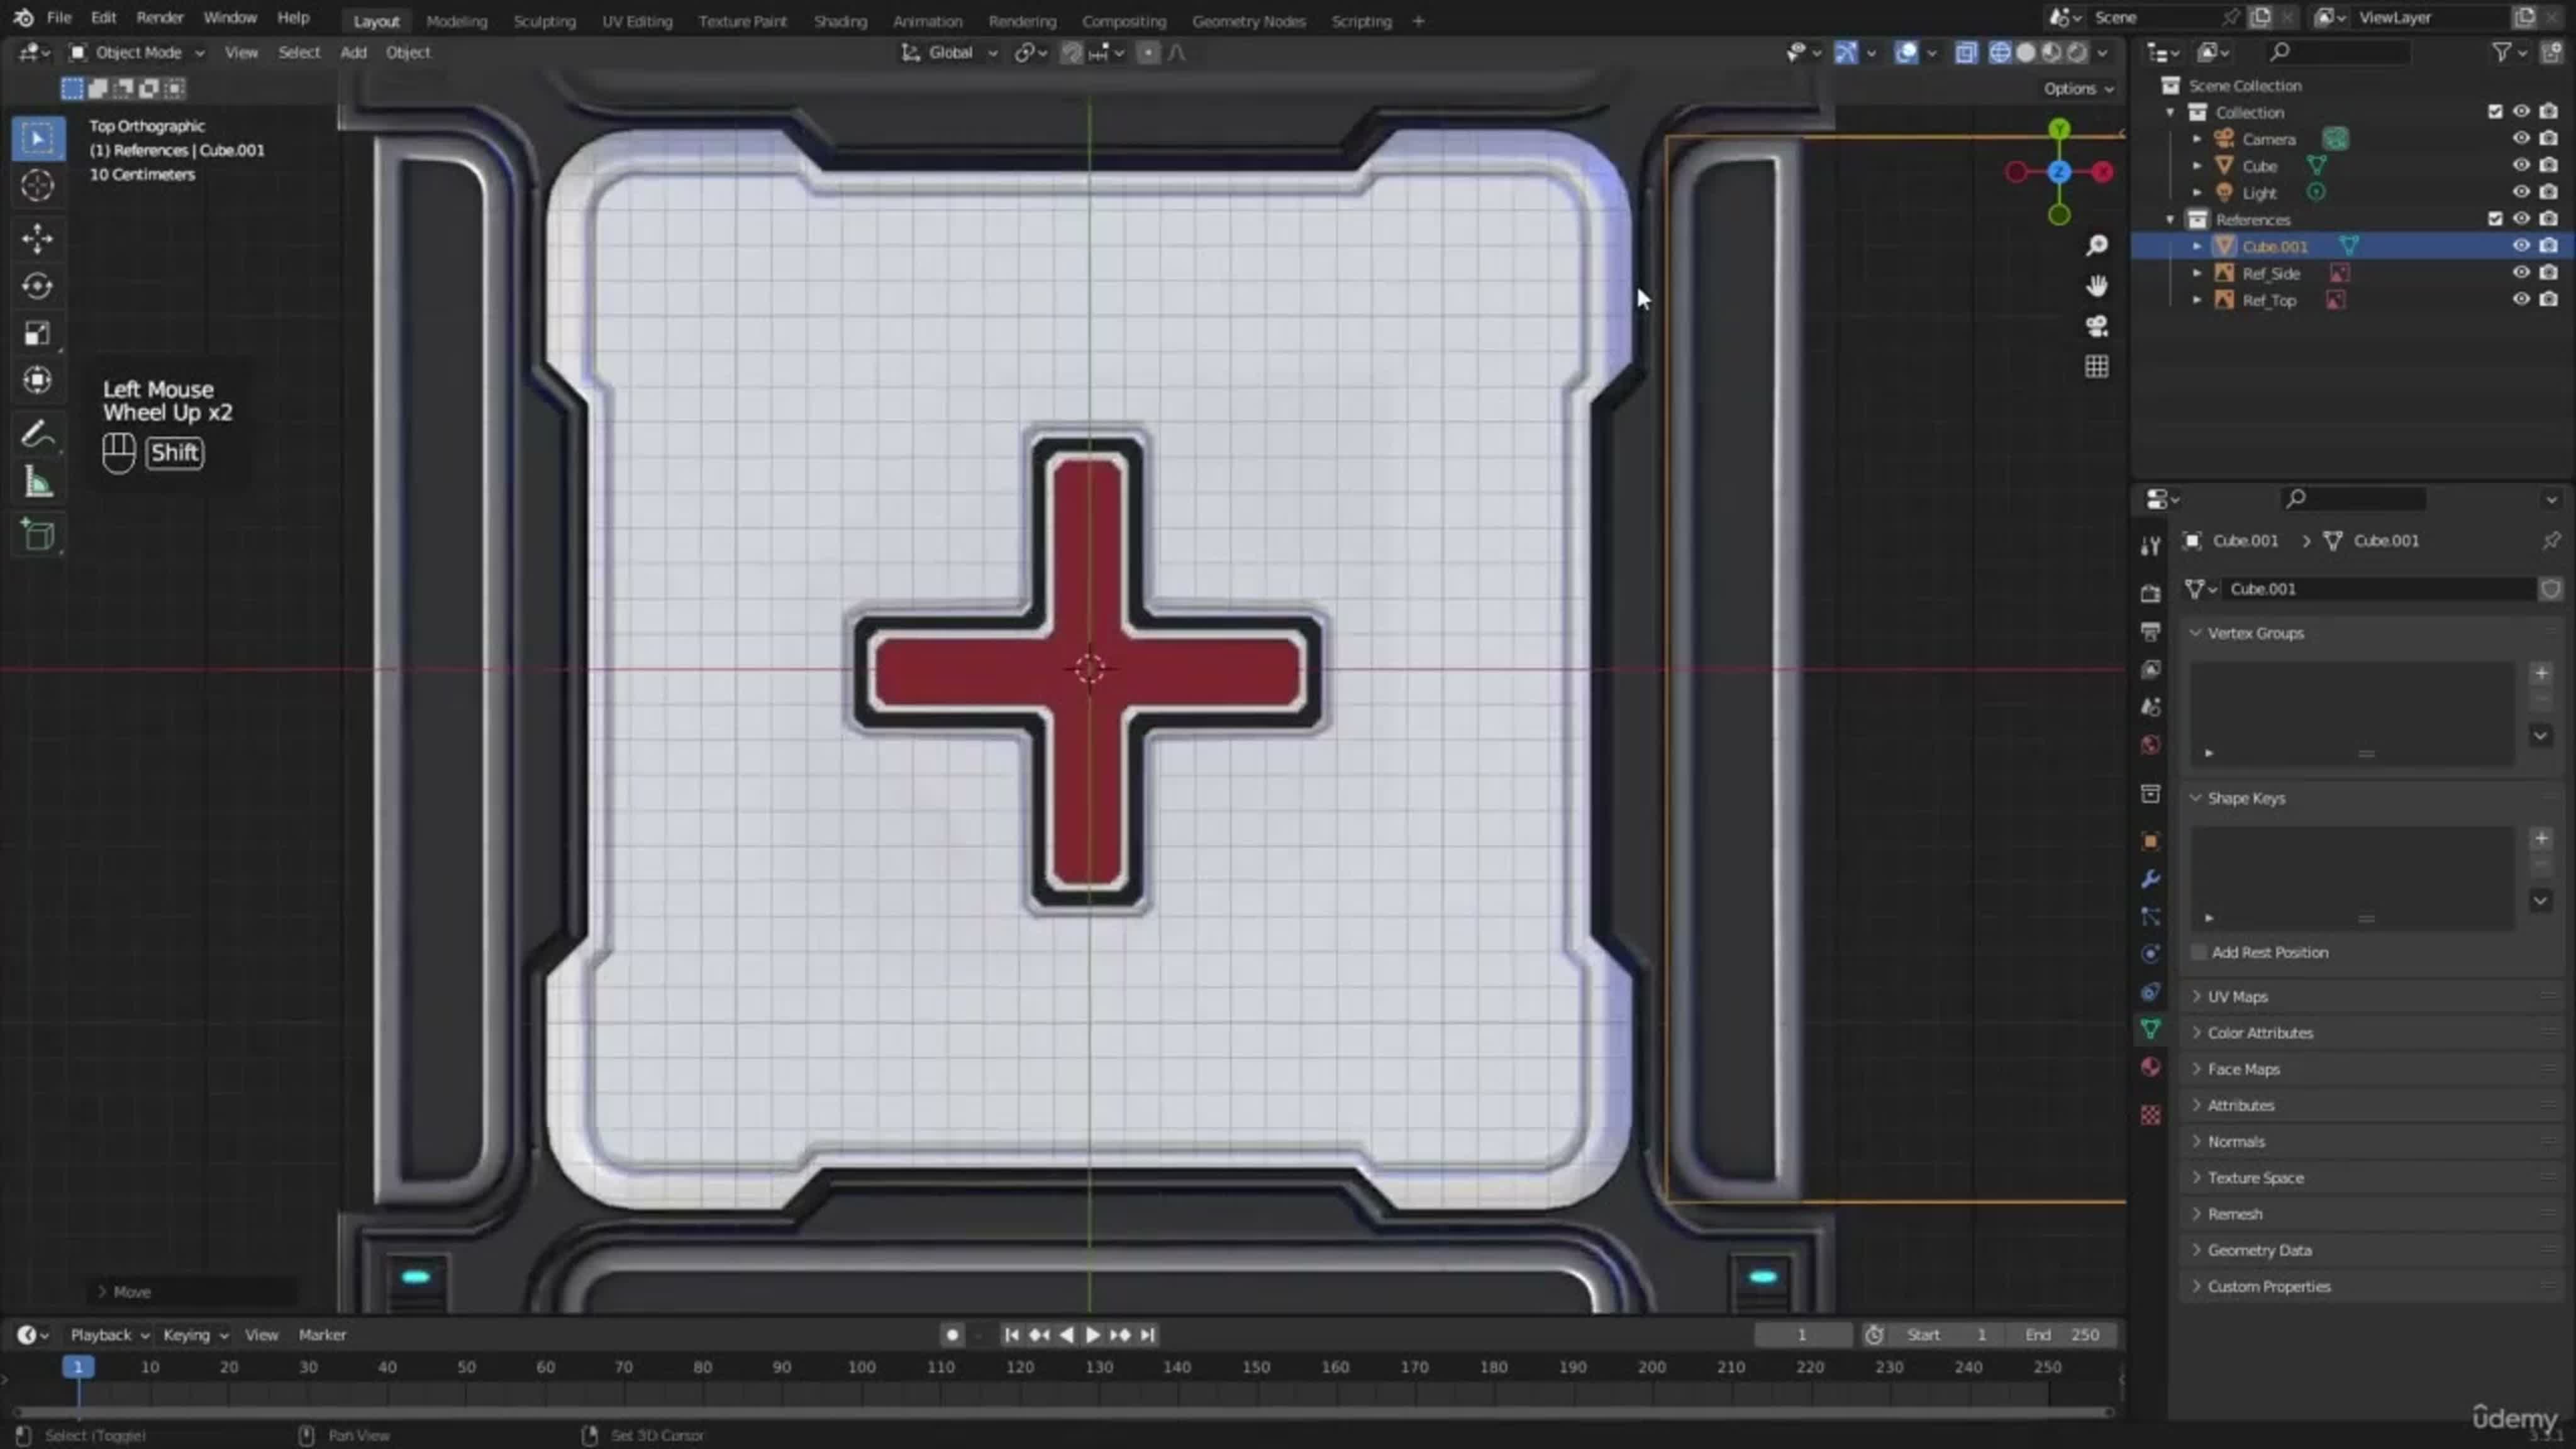Image resolution: width=2576 pixels, height=1449 pixels.
Task: Open the Render properties tab
Action: pos(2150,594)
